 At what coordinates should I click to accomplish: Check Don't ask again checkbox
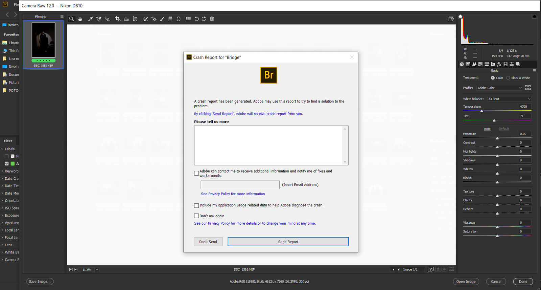196,216
